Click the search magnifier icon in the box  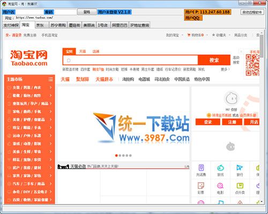pyautogui.click(x=69, y=60)
